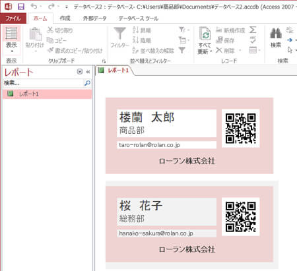Select レポート1 in navigation pane
Viewport: 297px width, 271px height.
pos(47,94)
